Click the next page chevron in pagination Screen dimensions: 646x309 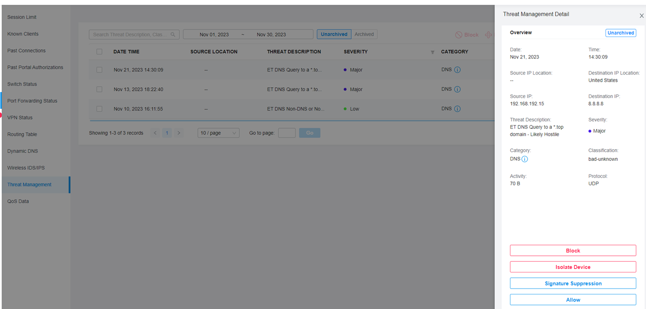178,132
